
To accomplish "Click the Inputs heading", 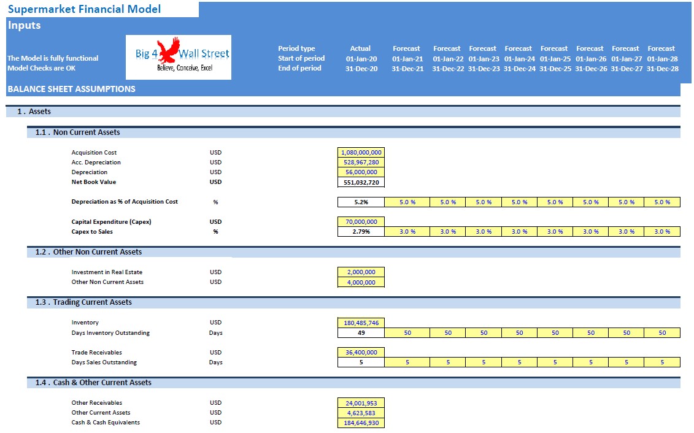I will pyautogui.click(x=25, y=25).
